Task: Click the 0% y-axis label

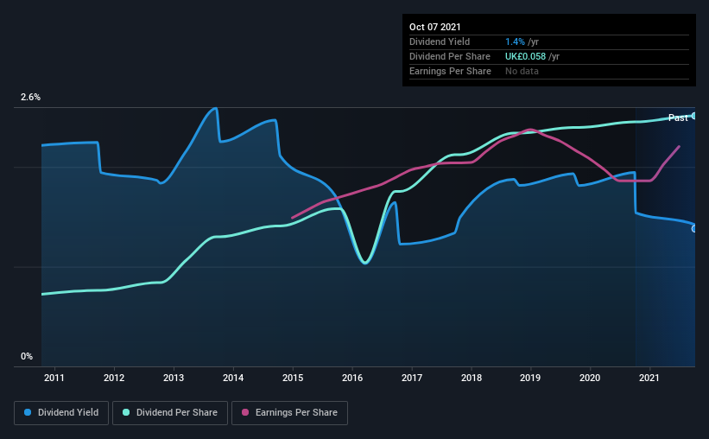Action: click(x=27, y=357)
